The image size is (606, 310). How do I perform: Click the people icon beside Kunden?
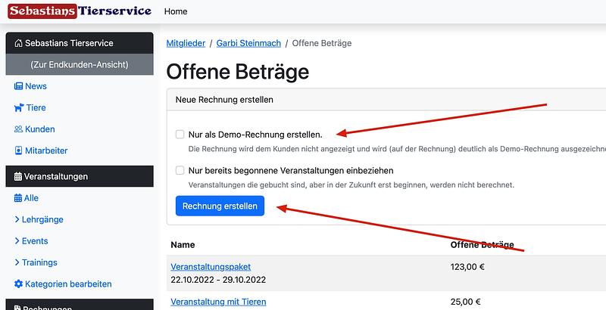(18, 129)
